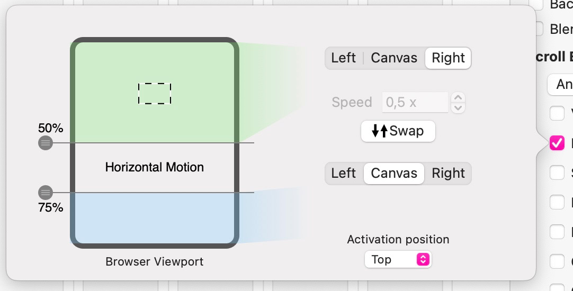Select Canvas in the lower segmented control
This screenshot has height=291, width=573.
[x=394, y=173]
